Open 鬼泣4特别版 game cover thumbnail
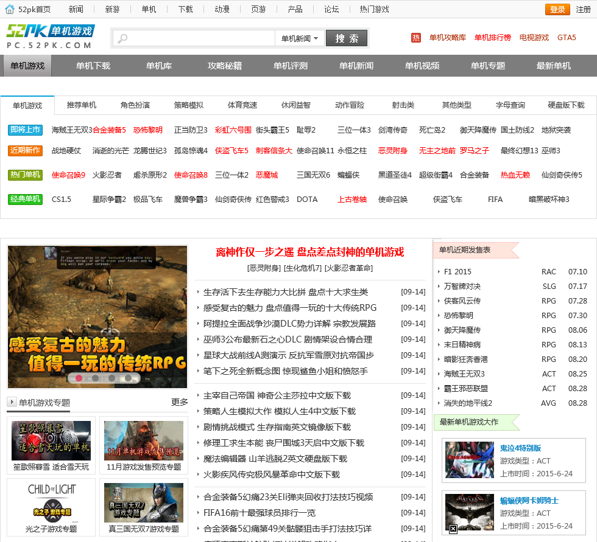The height and width of the screenshot is (542, 597). click(470, 460)
